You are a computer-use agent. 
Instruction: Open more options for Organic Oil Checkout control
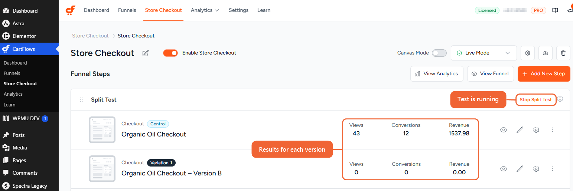click(x=553, y=130)
